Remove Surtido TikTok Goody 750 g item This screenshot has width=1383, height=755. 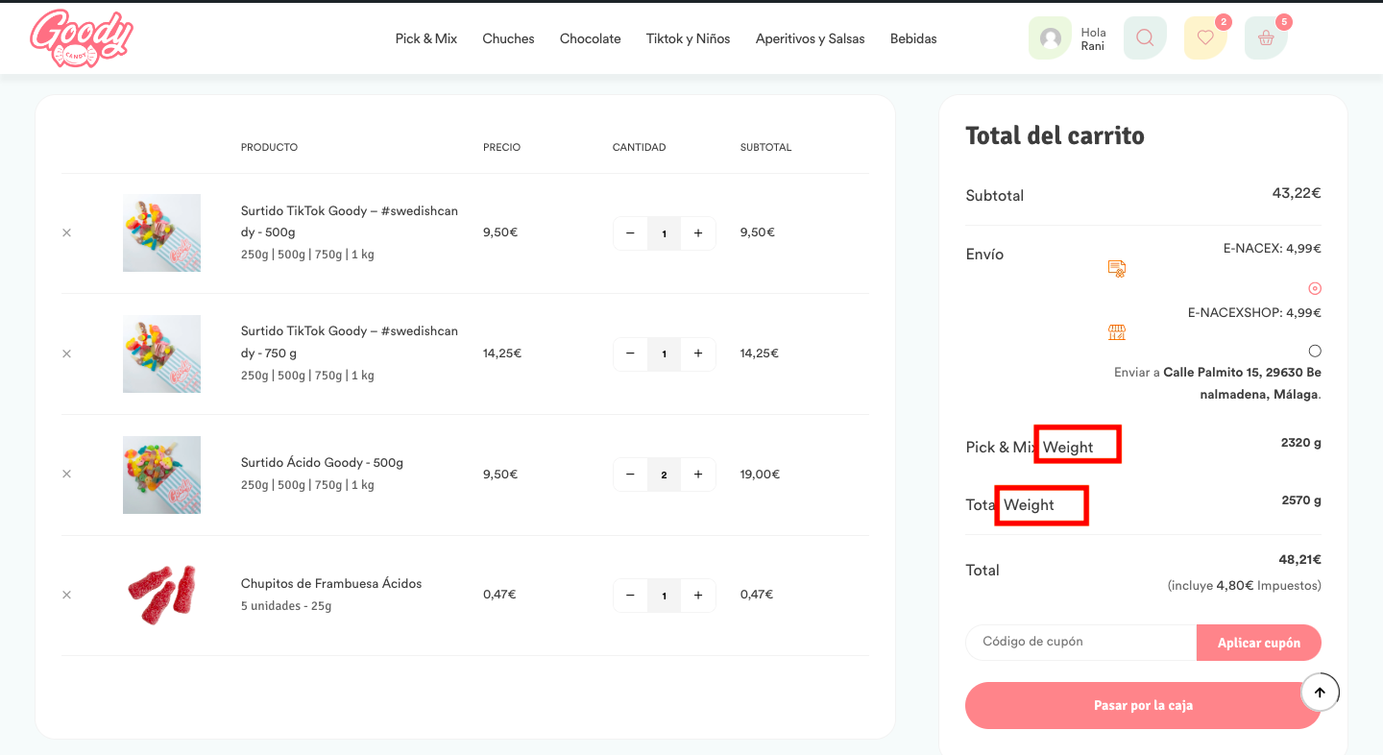coord(66,353)
